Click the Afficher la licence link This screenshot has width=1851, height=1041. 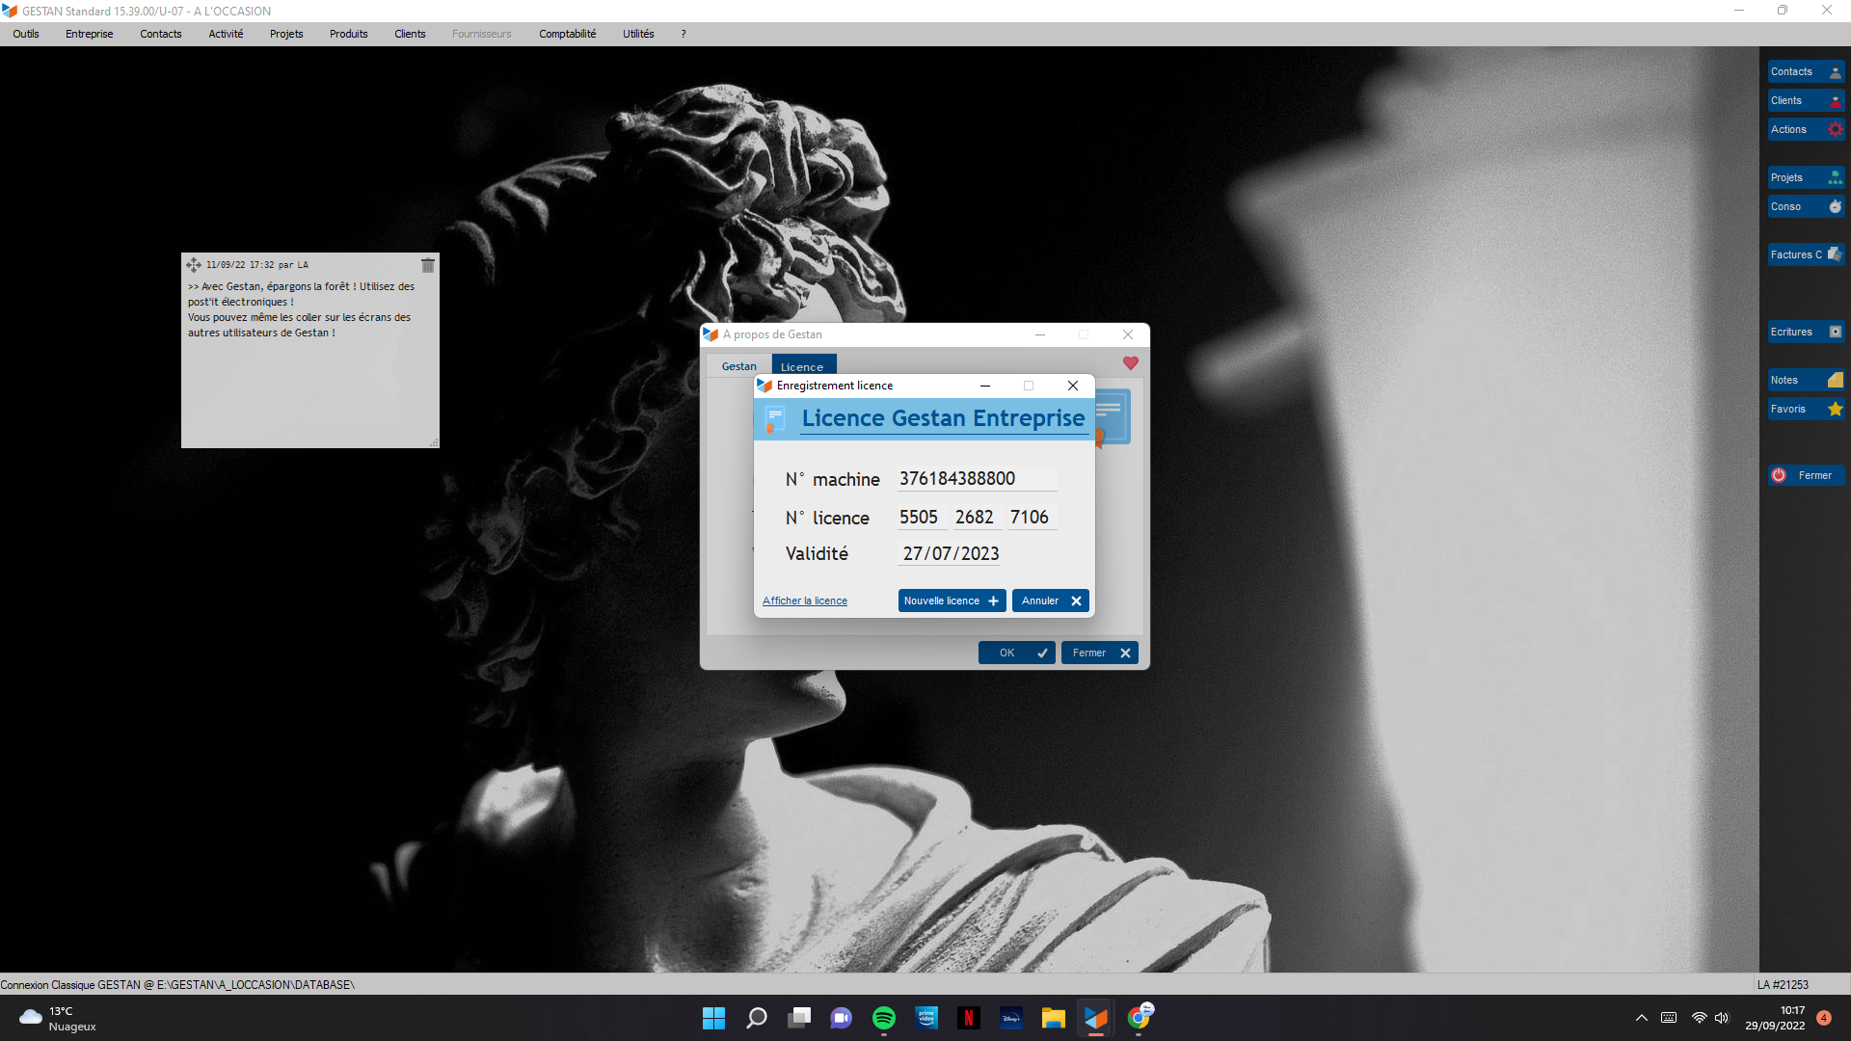[x=804, y=601]
